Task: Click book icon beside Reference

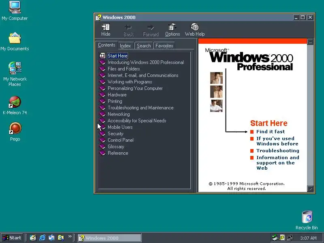Action: 102,153
